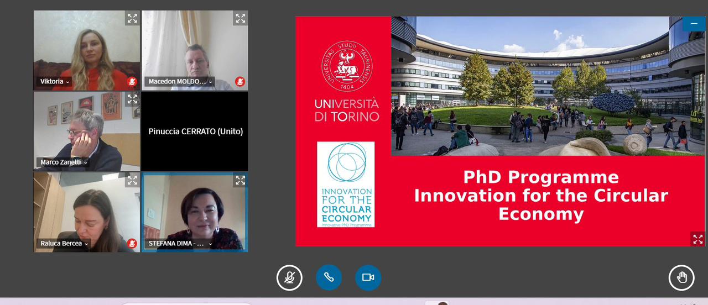Expand Macedon MOLDO's video to fullscreen
This screenshot has height=305, width=708.
tap(241, 18)
